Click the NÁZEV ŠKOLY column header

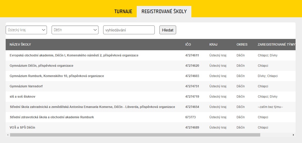pos(20,45)
